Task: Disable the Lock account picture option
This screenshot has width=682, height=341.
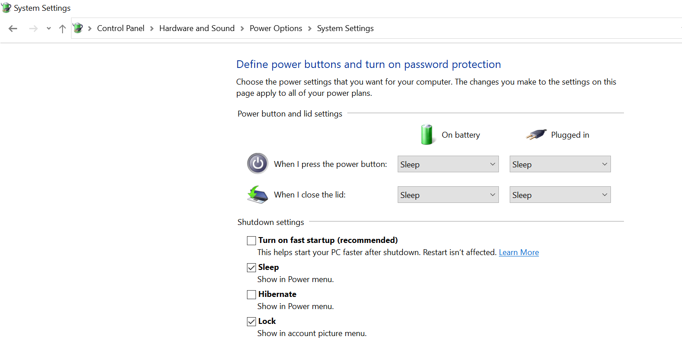Action: pos(251,321)
